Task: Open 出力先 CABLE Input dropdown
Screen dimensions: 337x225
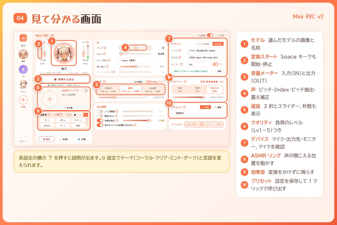Action: tap(205, 57)
